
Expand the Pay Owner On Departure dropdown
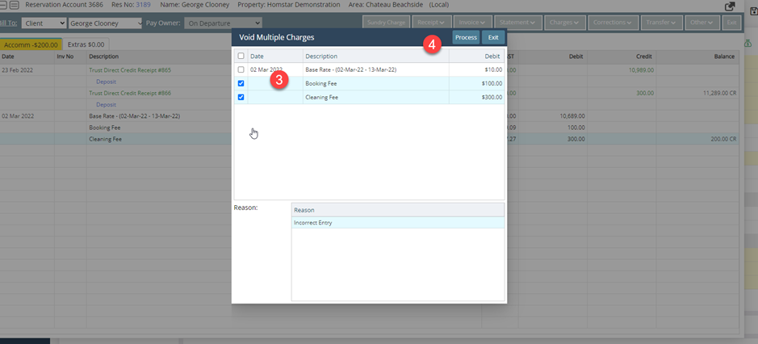pyautogui.click(x=228, y=23)
